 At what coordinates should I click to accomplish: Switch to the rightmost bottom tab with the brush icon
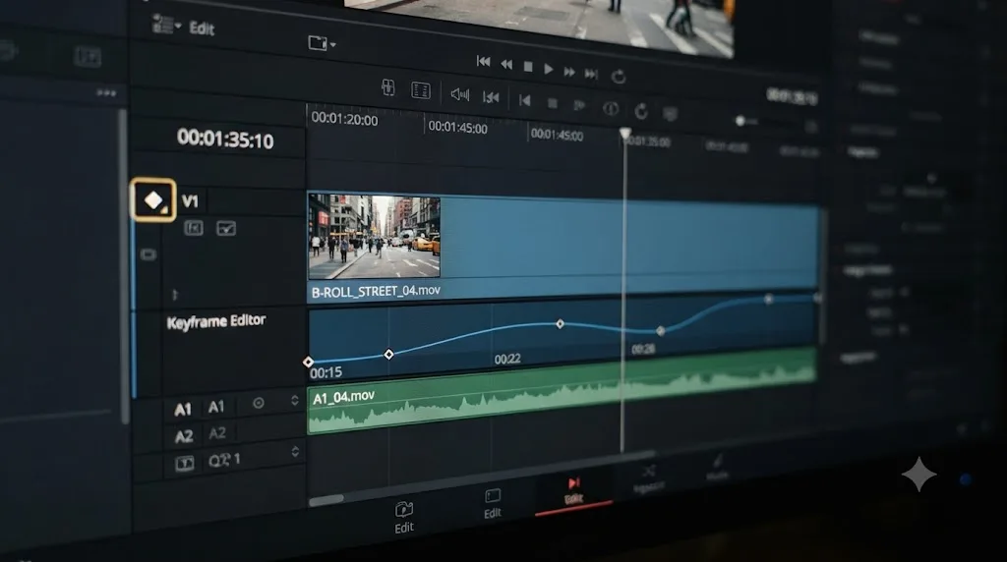click(717, 469)
